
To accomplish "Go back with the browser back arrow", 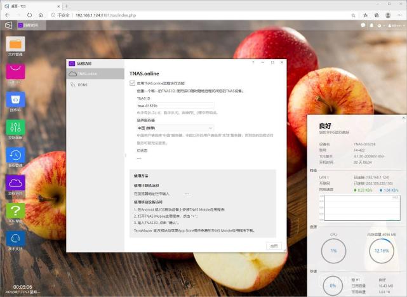I will 7,15.
